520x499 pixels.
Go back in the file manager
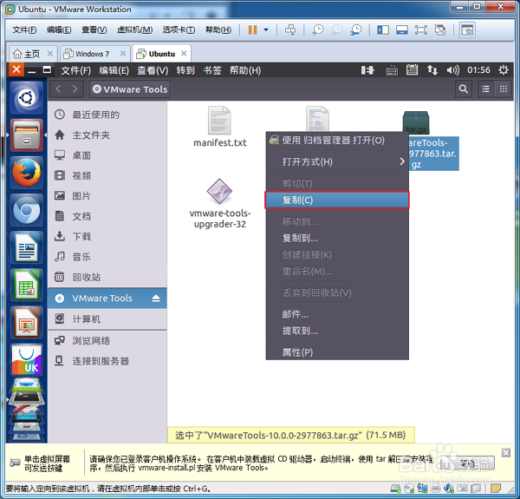[59, 89]
